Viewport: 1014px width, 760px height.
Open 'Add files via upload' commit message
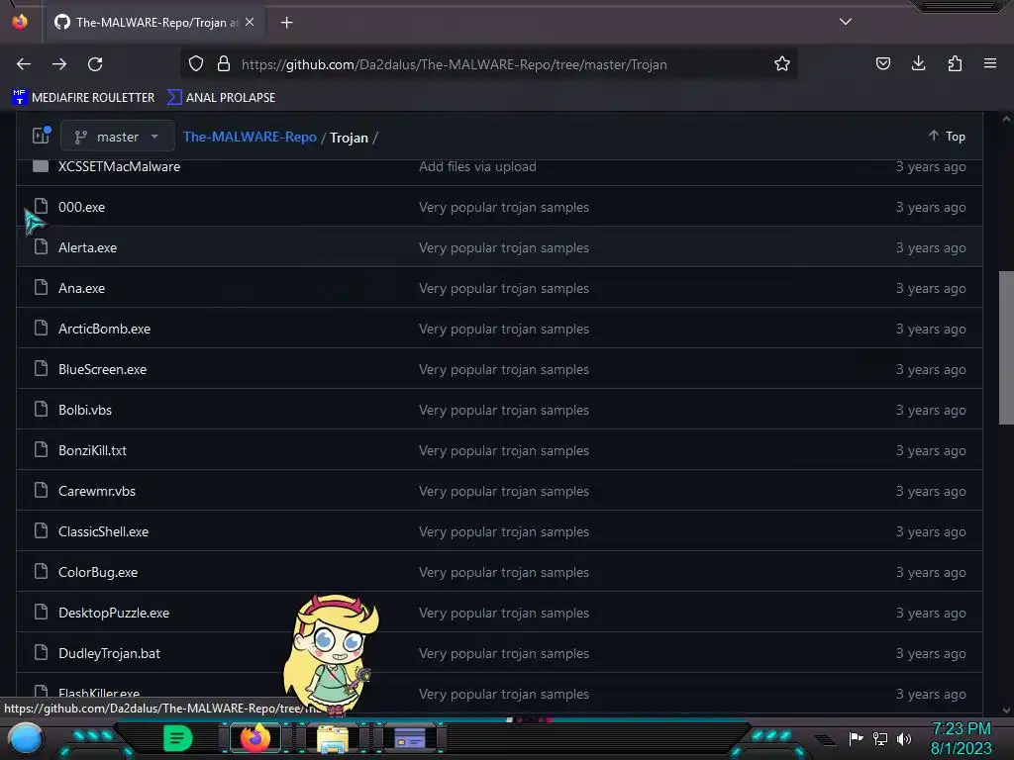pyautogui.click(x=477, y=166)
